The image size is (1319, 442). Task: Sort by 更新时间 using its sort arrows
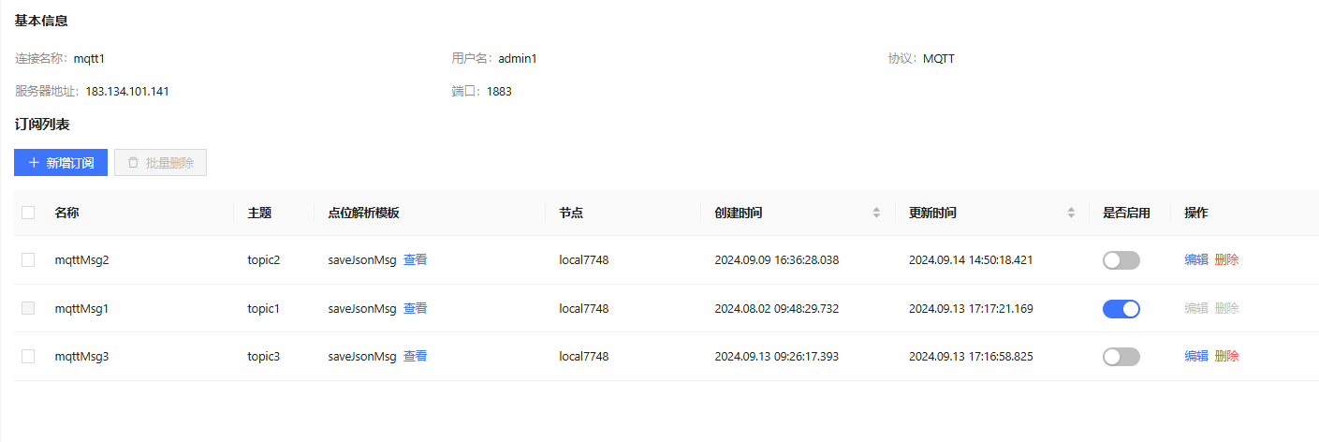tap(1071, 213)
